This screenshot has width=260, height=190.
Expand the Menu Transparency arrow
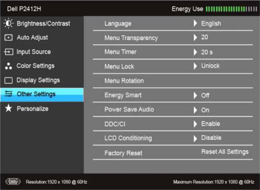[x=195, y=38]
